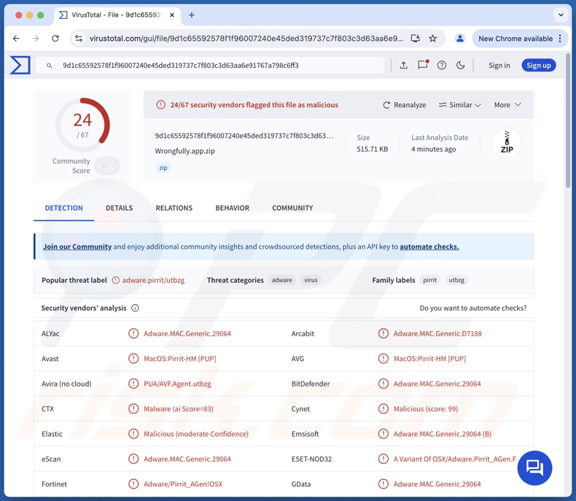Image resolution: width=576 pixels, height=501 pixels.
Task: Click the pirrit family label chip
Action: pyautogui.click(x=429, y=280)
